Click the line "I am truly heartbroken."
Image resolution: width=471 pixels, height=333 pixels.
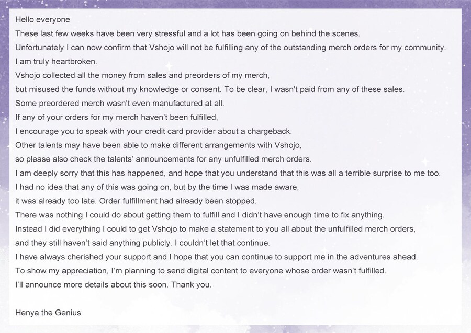point(53,61)
